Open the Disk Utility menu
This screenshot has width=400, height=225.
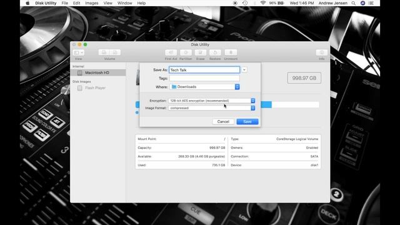coord(46,3)
